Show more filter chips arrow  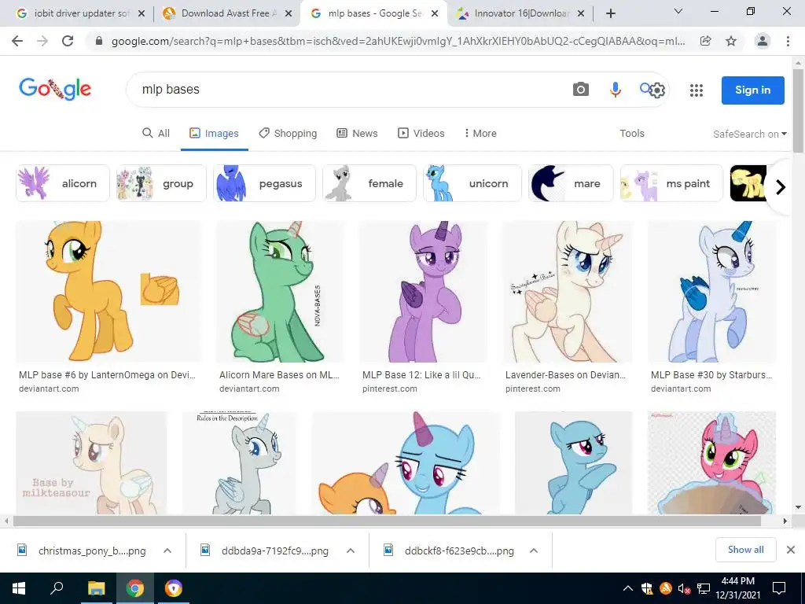pos(780,187)
